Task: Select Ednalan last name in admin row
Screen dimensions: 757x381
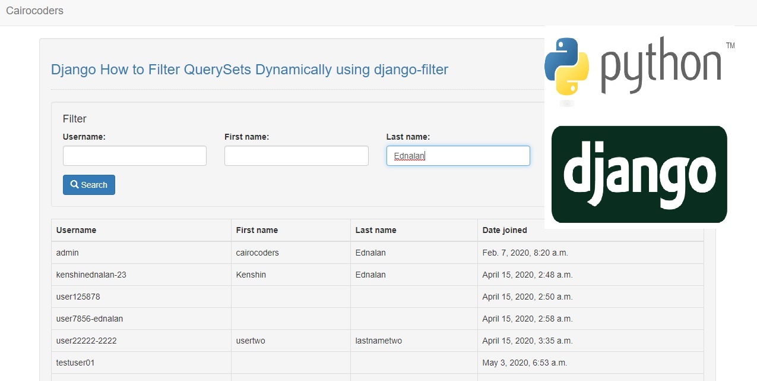Action: point(414,253)
